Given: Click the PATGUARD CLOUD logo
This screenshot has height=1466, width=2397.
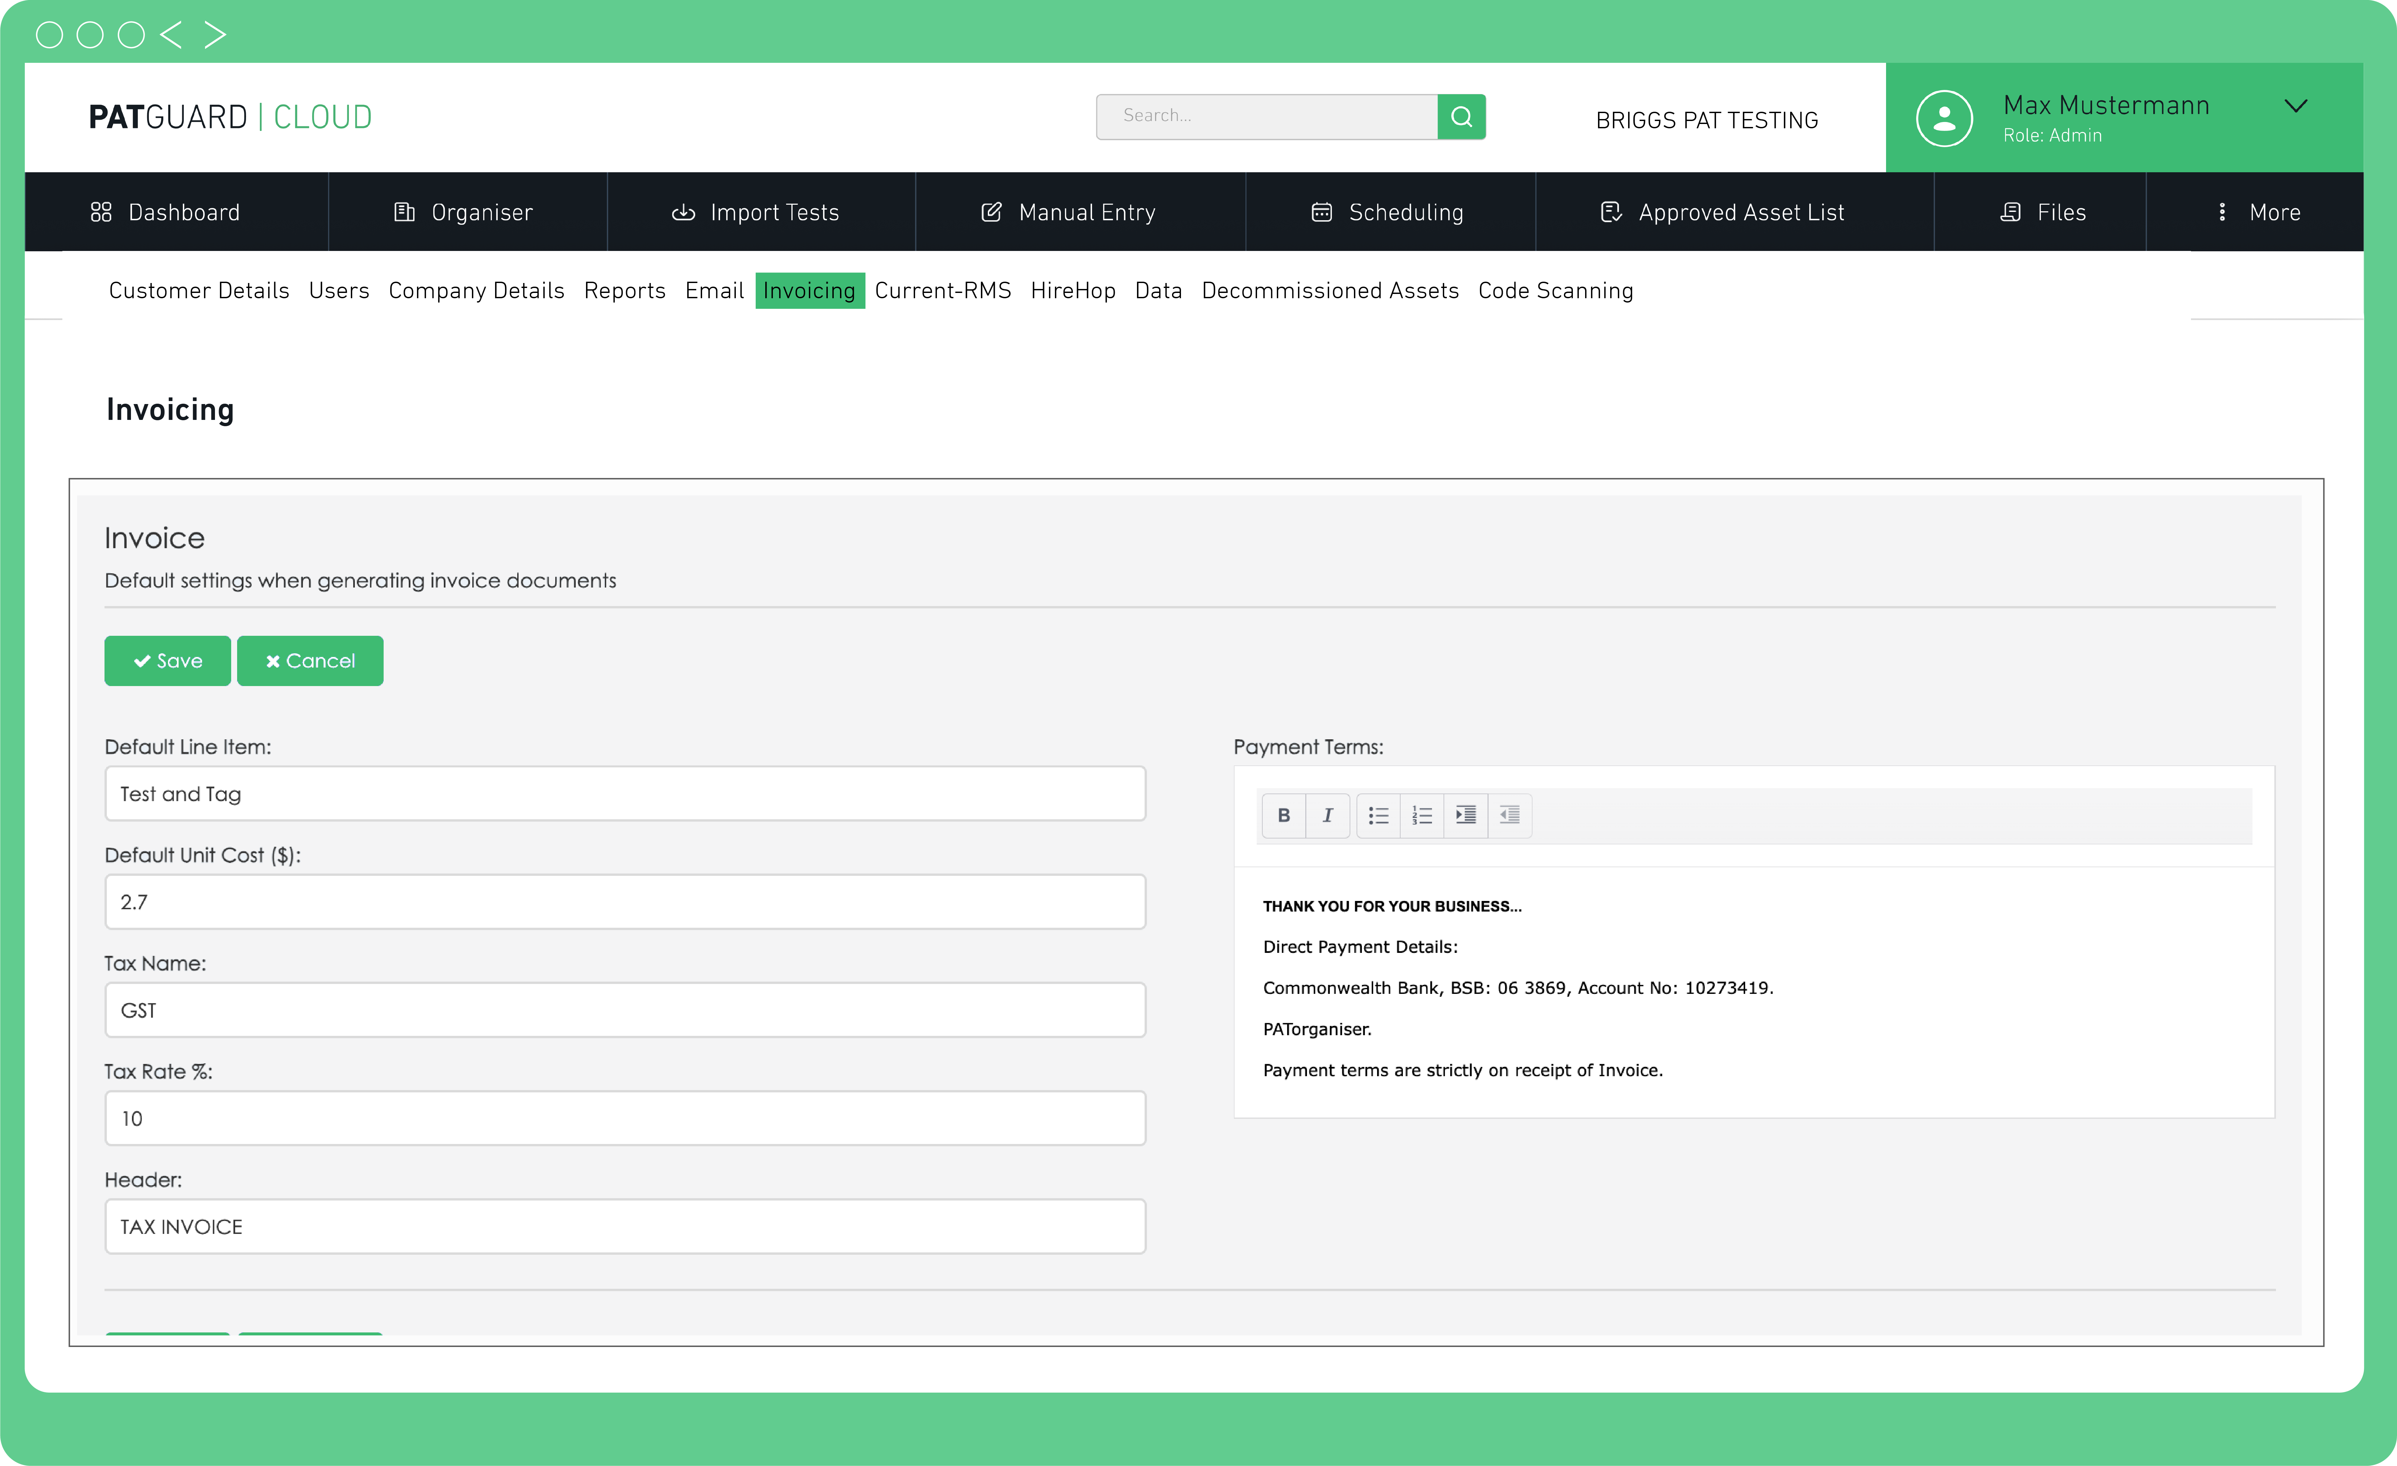Looking at the screenshot, I should (231, 117).
